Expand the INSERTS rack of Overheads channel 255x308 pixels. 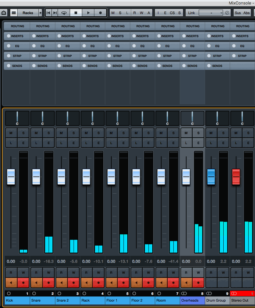coord(192,36)
